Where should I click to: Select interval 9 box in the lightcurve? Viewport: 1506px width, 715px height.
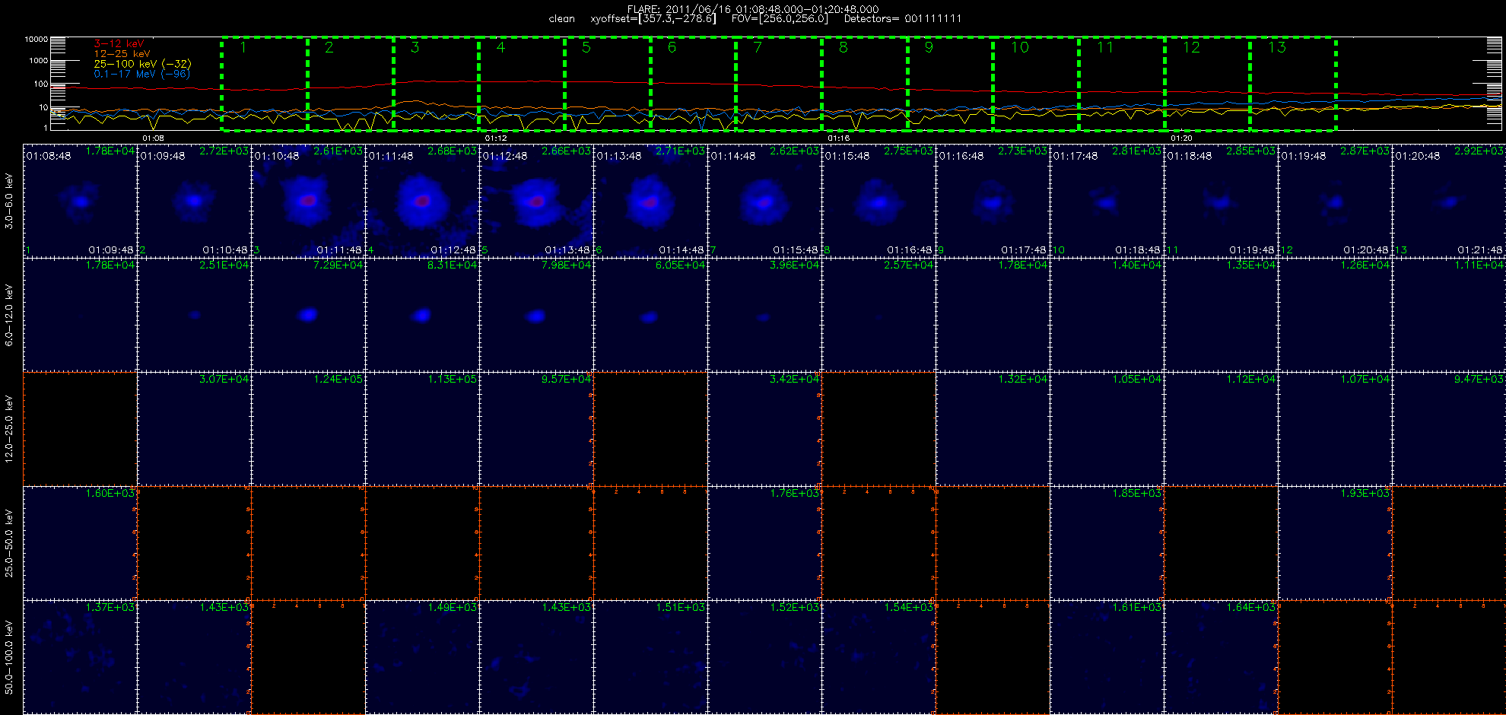(x=951, y=84)
